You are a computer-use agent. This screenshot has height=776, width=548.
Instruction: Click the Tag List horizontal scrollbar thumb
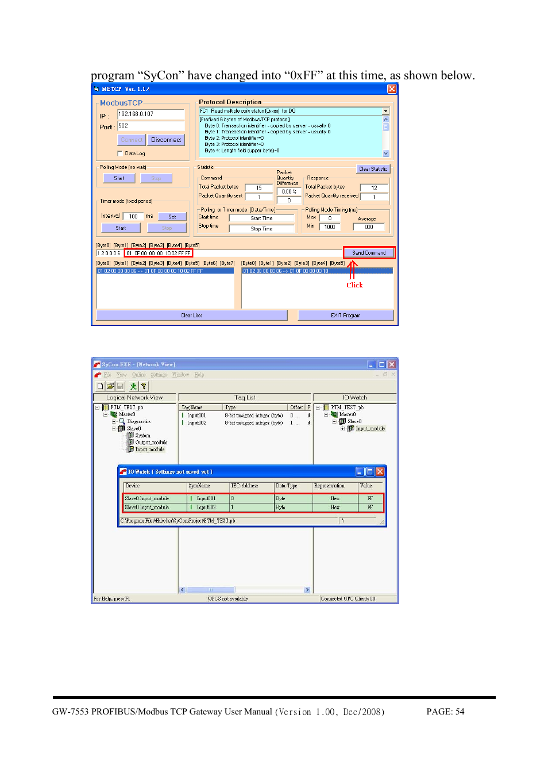pyautogui.click(x=211, y=590)
